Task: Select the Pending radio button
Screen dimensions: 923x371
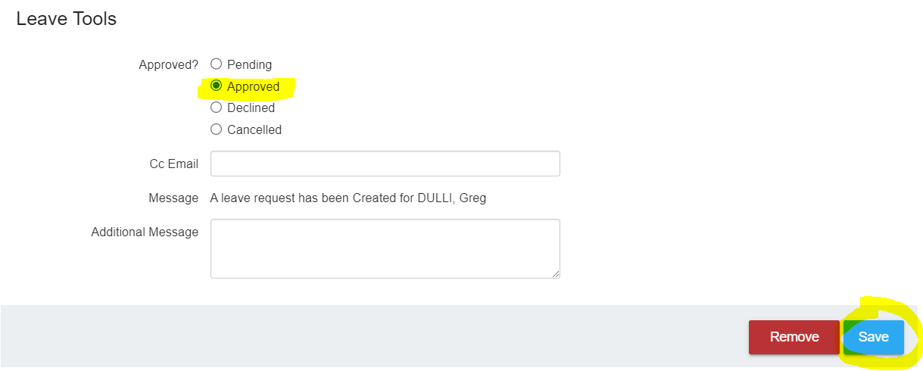Action: [x=216, y=64]
